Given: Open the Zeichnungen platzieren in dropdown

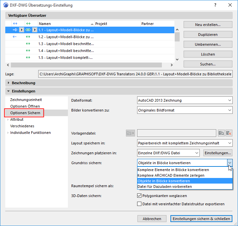Looking at the screenshot, I should click(x=168, y=153).
